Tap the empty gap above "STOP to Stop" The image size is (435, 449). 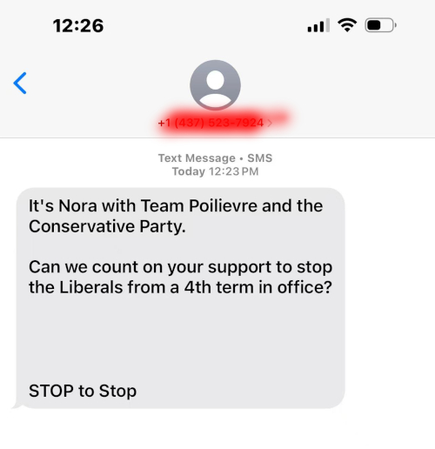pos(180,339)
